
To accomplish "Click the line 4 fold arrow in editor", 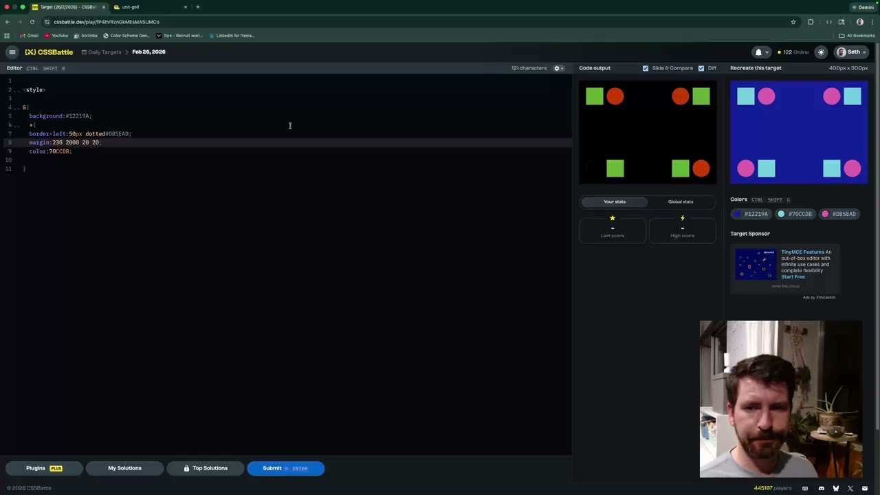I will click(x=17, y=107).
